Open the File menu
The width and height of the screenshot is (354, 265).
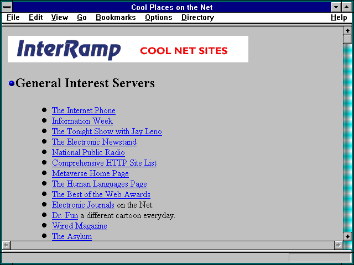pyautogui.click(x=13, y=17)
